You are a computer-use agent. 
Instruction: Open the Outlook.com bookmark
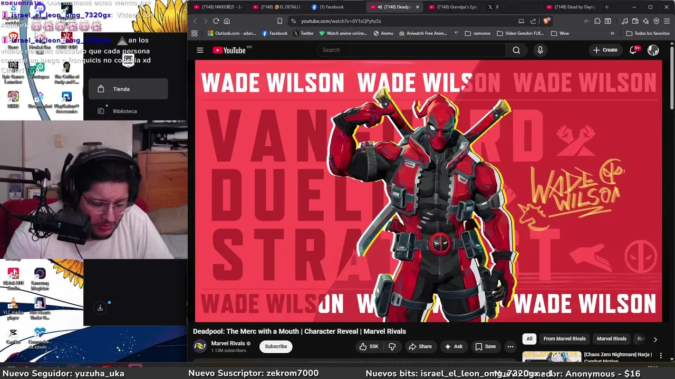[x=232, y=33]
